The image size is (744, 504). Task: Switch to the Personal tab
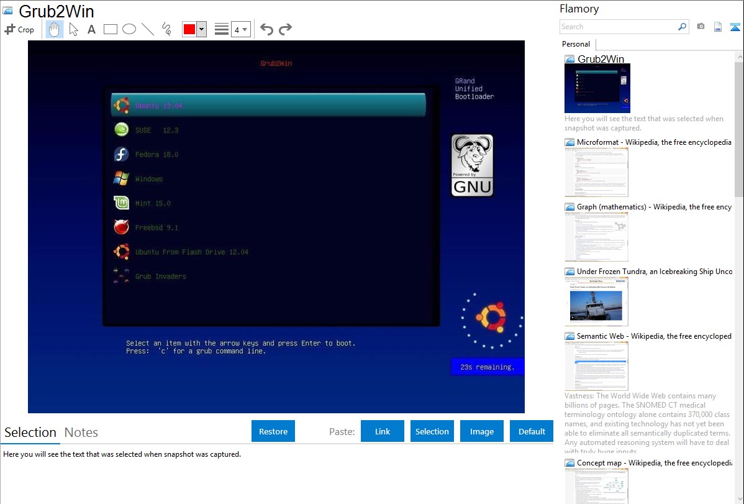[576, 44]
